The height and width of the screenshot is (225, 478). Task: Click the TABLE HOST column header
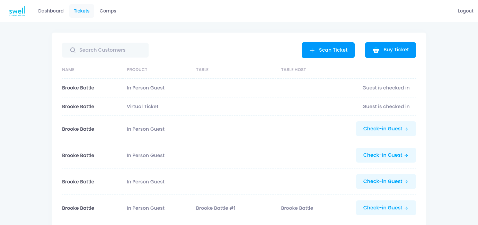click(293, 70)
